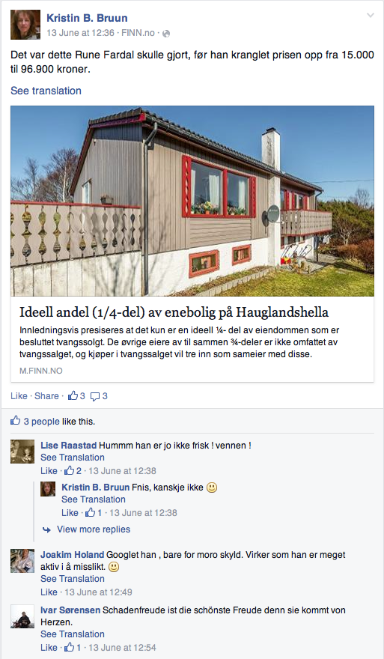
Task: Open Kristin B. Bruun's profile name at top
Action: pyautogui.click(x=87, y=18)
